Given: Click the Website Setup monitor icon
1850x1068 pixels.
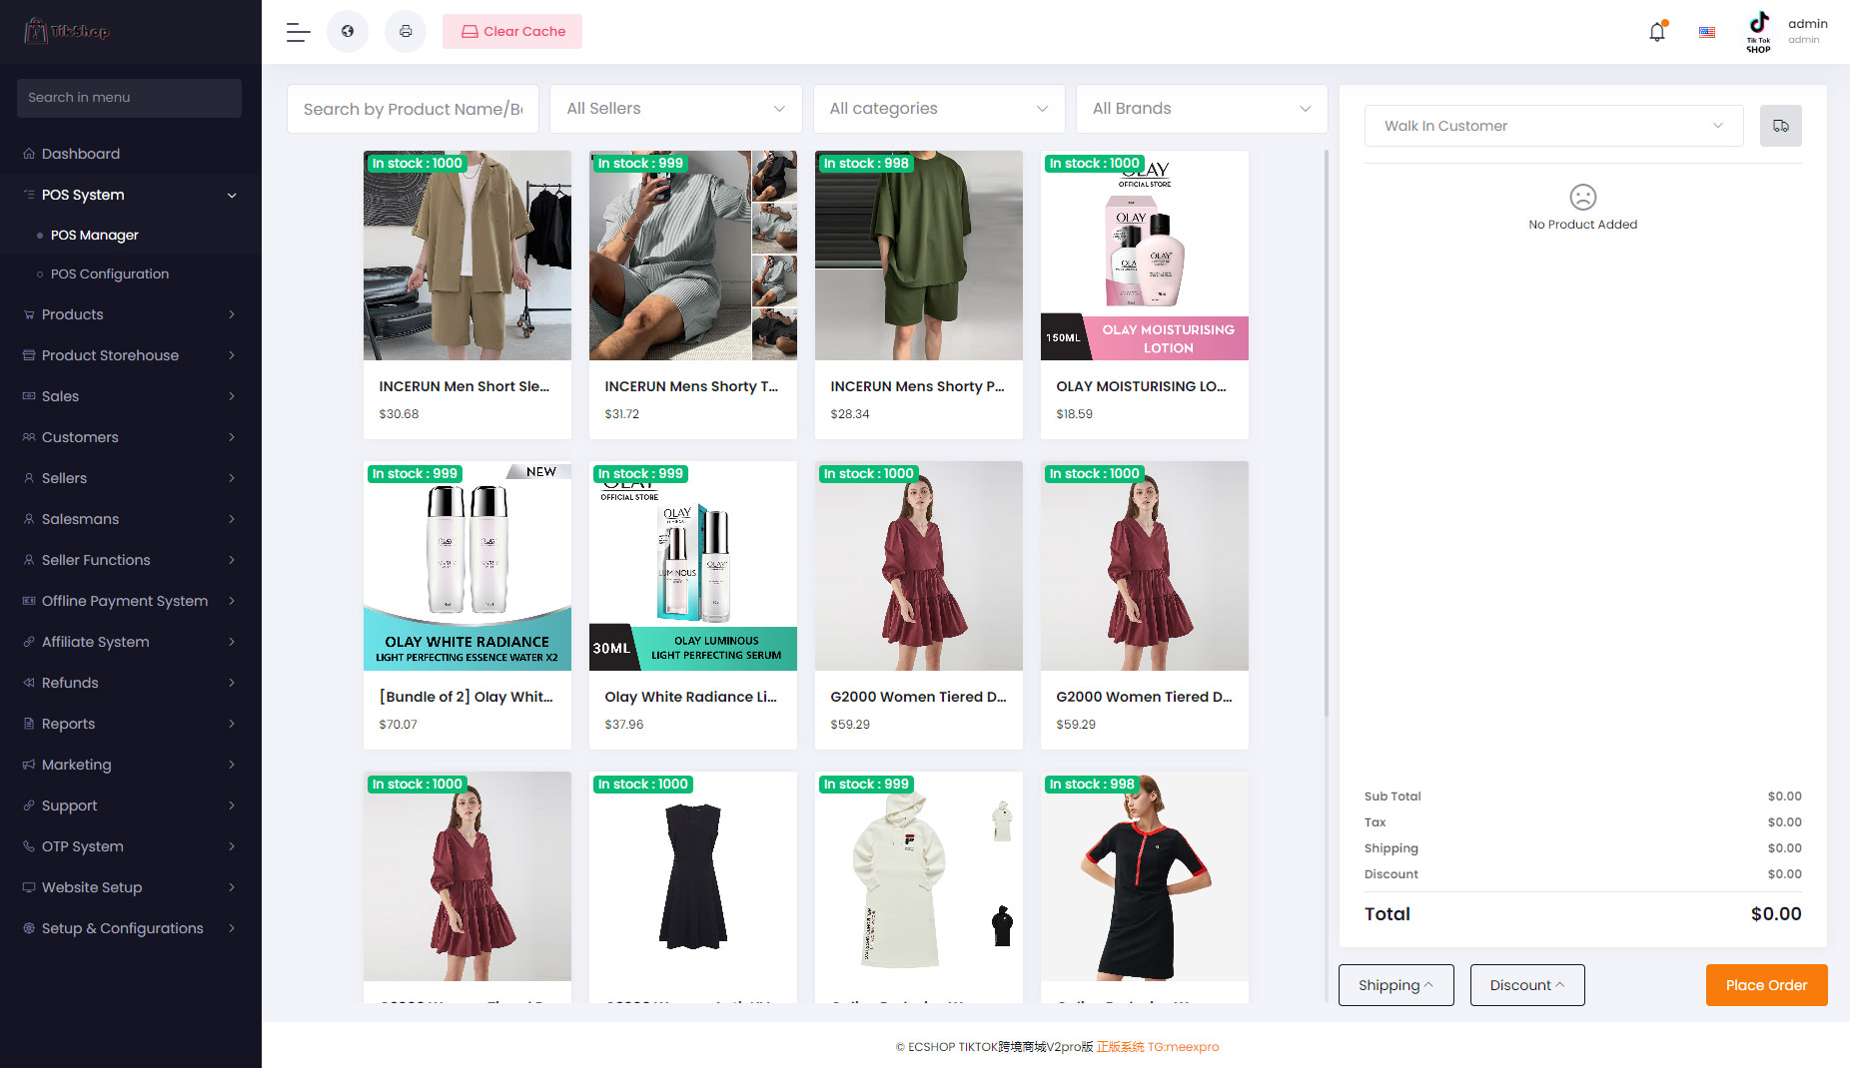Looking at the screenshot, I should [x=29, y=887].
